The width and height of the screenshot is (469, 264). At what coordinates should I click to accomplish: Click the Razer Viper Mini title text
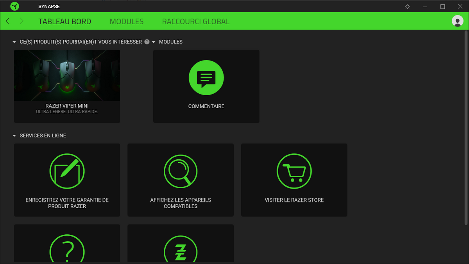(x=67, y=106)
